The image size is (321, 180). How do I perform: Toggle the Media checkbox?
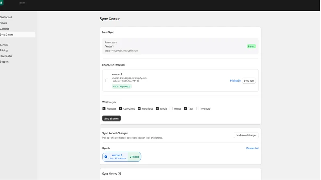(157, 108)
